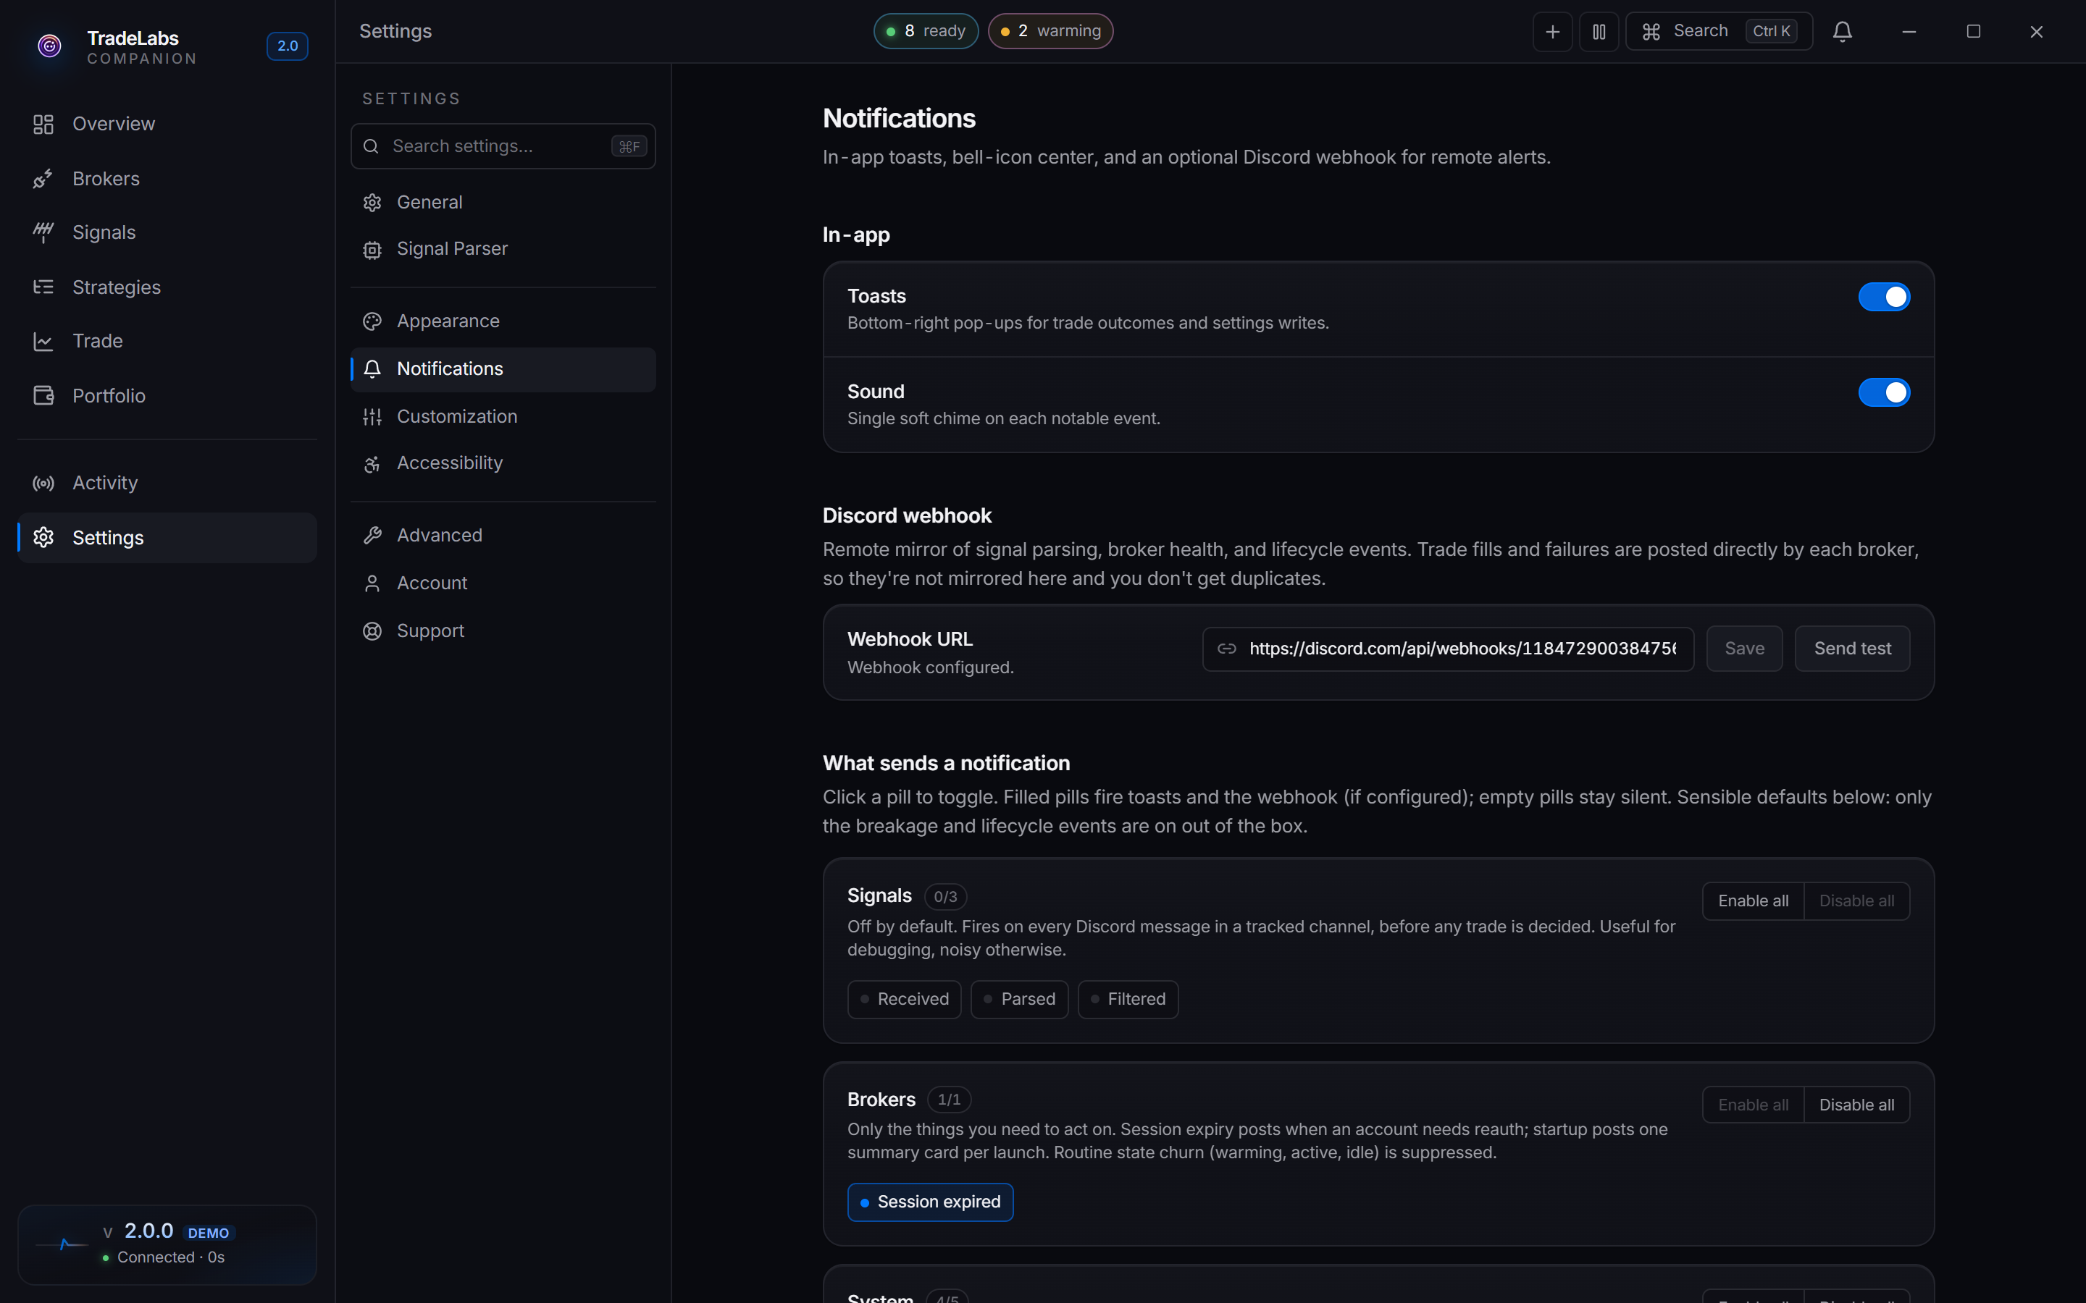
Task: Open Account settings
Action: [503, 583]
